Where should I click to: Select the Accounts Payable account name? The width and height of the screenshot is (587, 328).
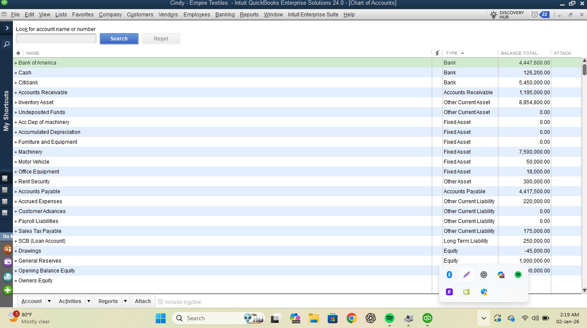pyautogui.click(x=39, y=192)
